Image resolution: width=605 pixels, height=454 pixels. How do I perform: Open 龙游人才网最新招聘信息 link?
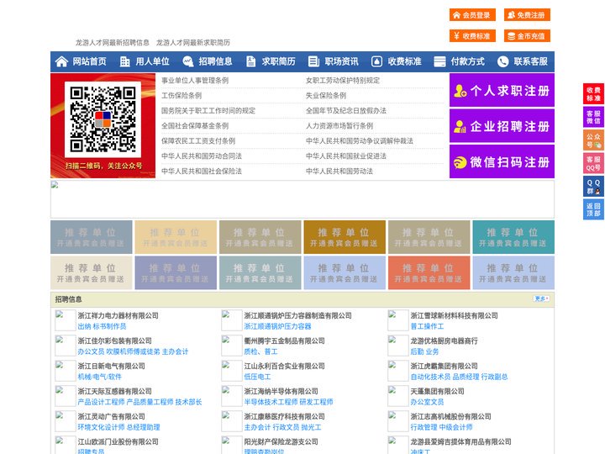[x=113, y=43]
